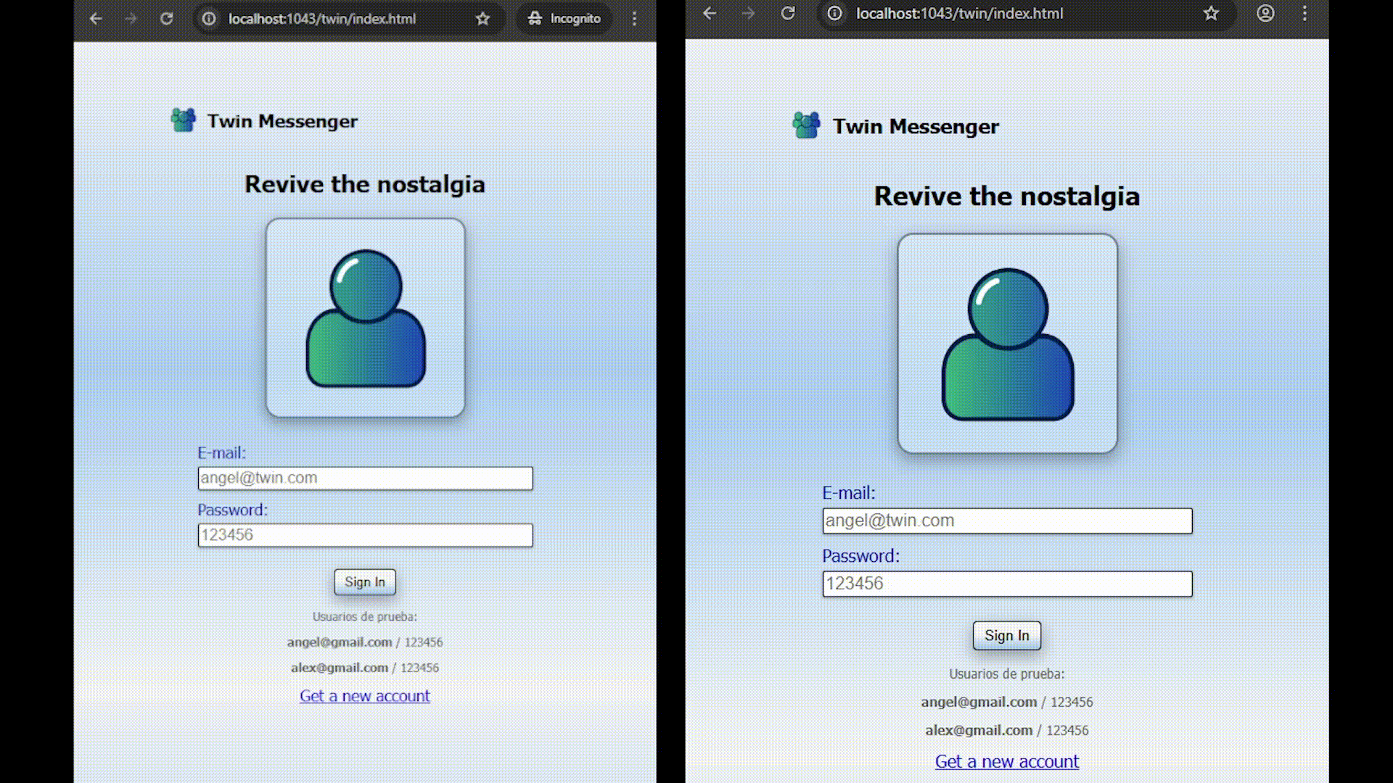Click address bar URL in right browser
The width and height of the screenshot is (1393, 783).
[x=959, y=13]
